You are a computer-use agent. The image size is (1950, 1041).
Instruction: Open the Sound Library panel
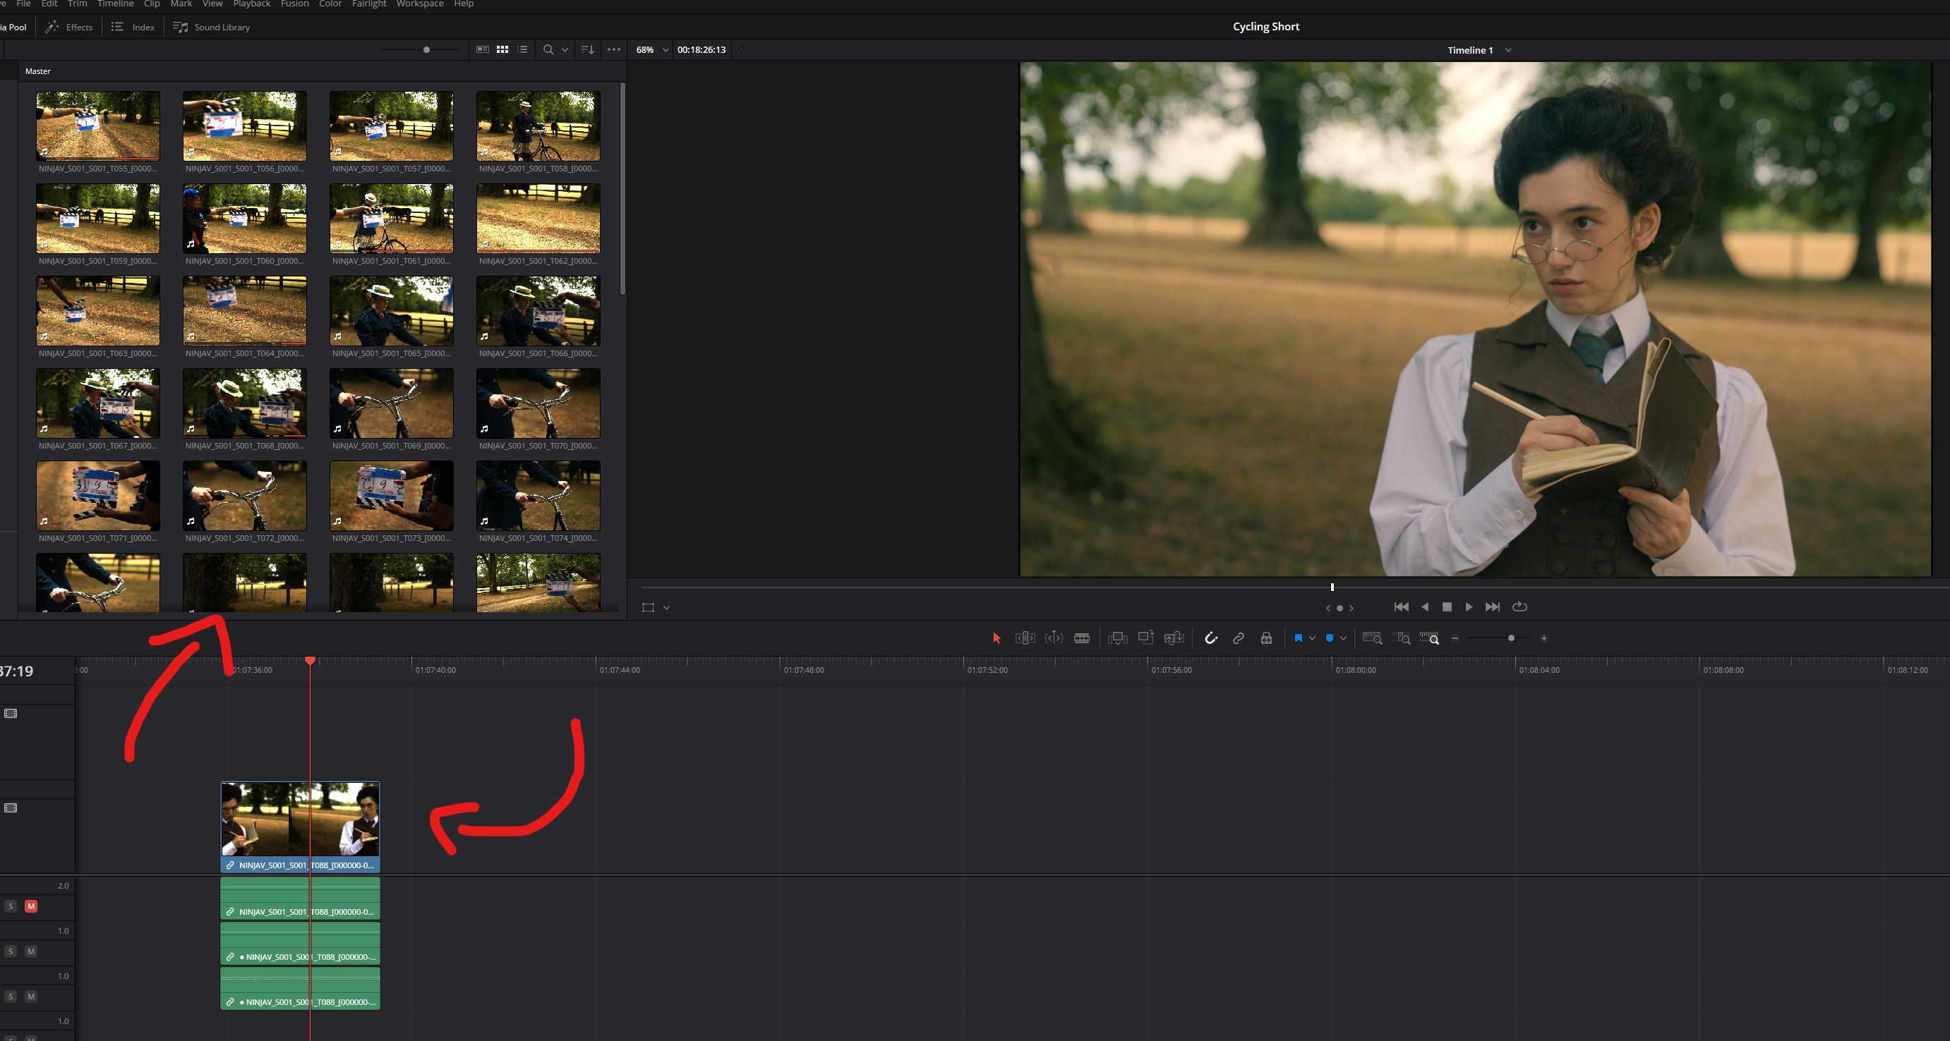coord(211,28)
